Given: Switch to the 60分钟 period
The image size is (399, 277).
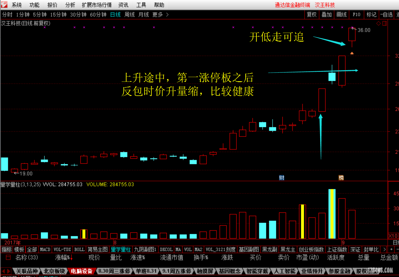Looking at the screenshot, I should (x=98, y=15).
